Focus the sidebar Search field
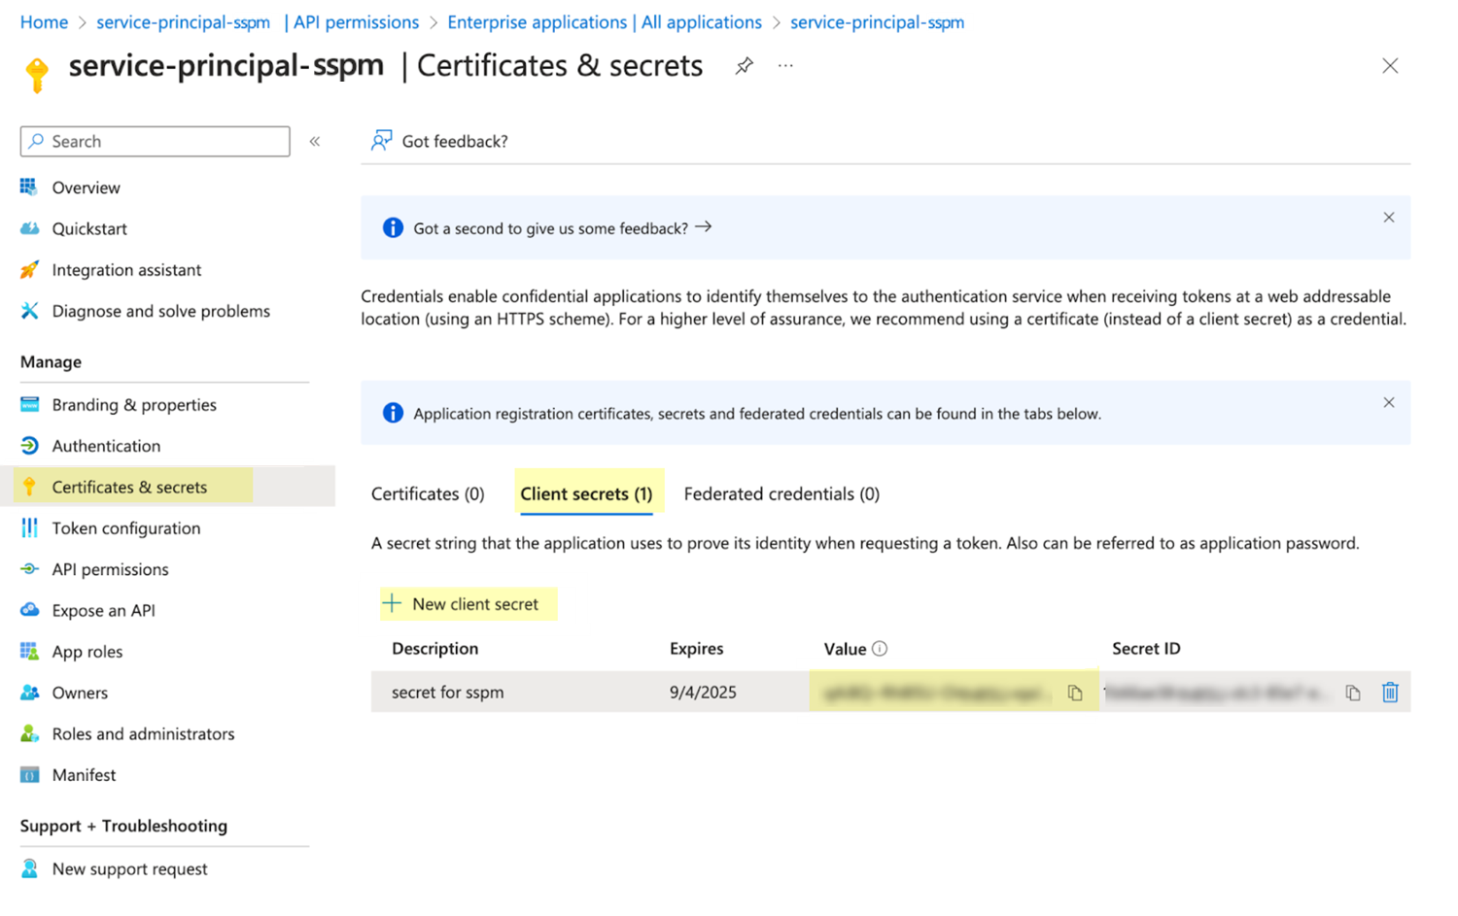 pos(156,142)
